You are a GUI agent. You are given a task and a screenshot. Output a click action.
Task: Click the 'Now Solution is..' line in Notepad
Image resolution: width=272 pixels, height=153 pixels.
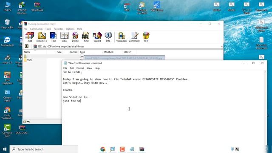click(76, 97)
